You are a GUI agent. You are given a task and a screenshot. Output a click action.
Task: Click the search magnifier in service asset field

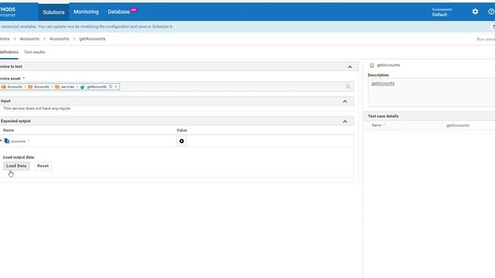348,86
